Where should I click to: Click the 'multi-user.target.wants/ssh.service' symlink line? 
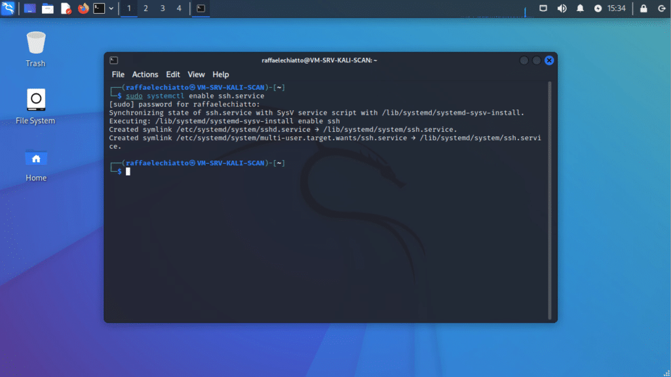pyautogui.click(x=325, y=142)
